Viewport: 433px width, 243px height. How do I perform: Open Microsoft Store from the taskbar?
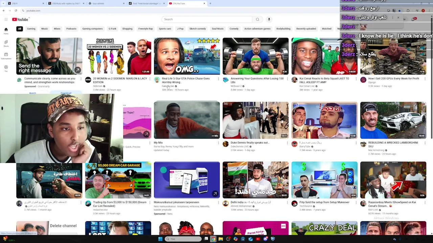tap(243, 239)
